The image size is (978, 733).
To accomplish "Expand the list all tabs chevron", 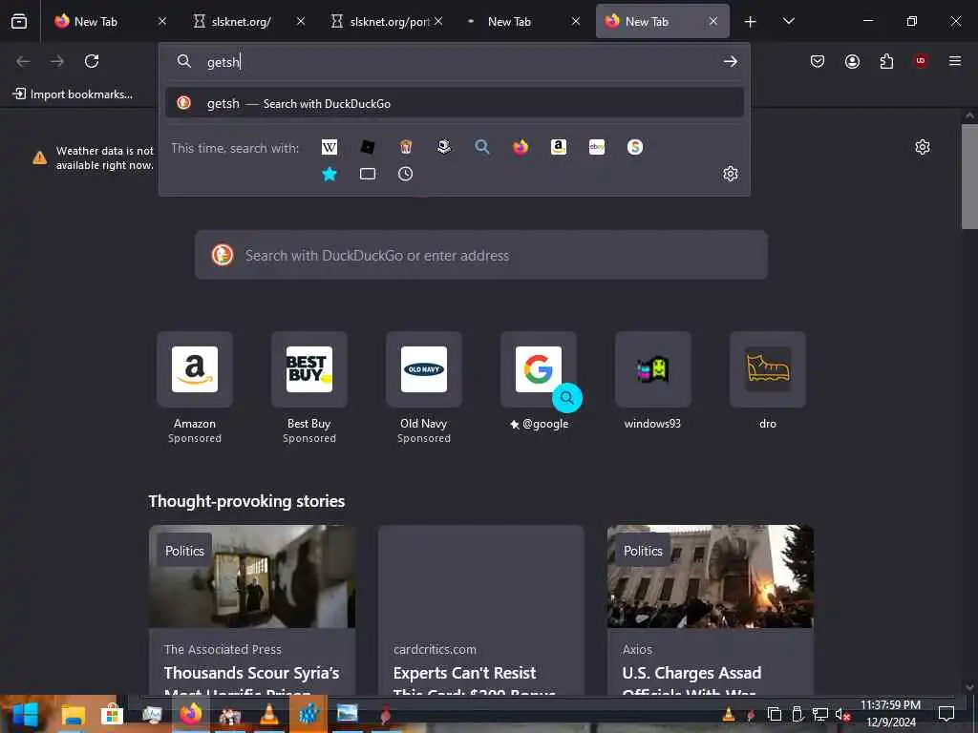I will [788, 21].
